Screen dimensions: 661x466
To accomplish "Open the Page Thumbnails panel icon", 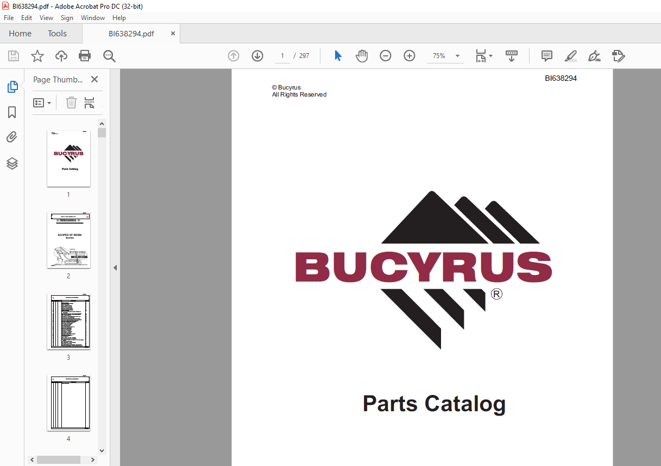I will 12,87.
